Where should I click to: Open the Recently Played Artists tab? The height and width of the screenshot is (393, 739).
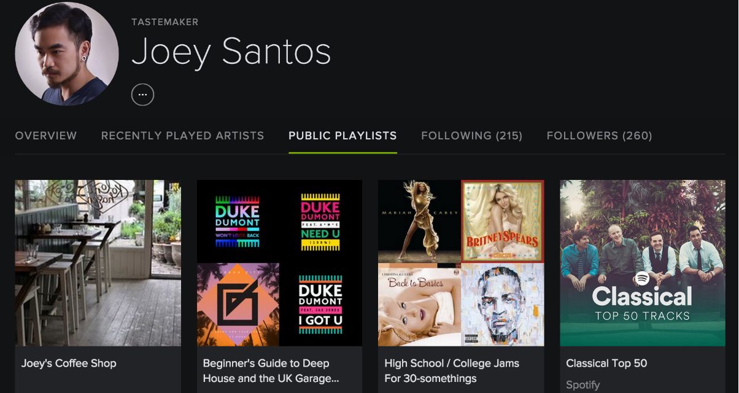pos(182,136)
